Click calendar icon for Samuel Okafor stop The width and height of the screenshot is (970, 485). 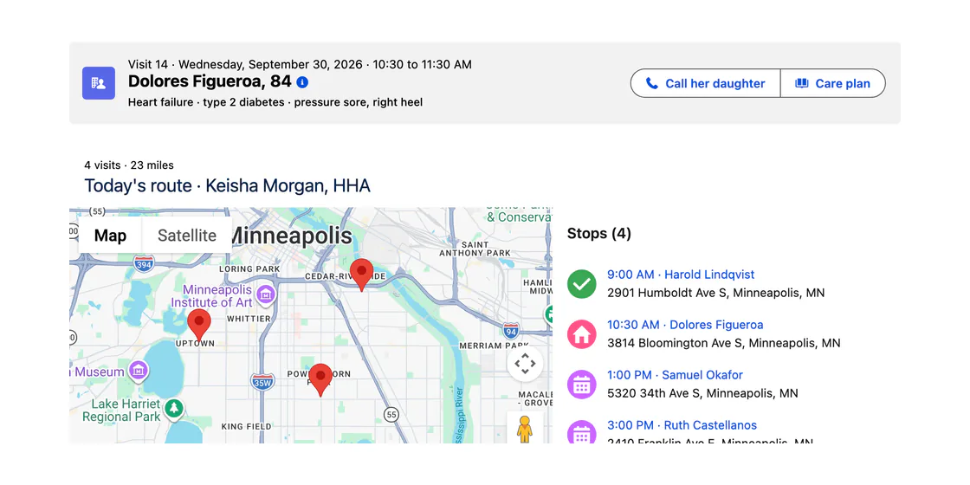tap(581, 385)
